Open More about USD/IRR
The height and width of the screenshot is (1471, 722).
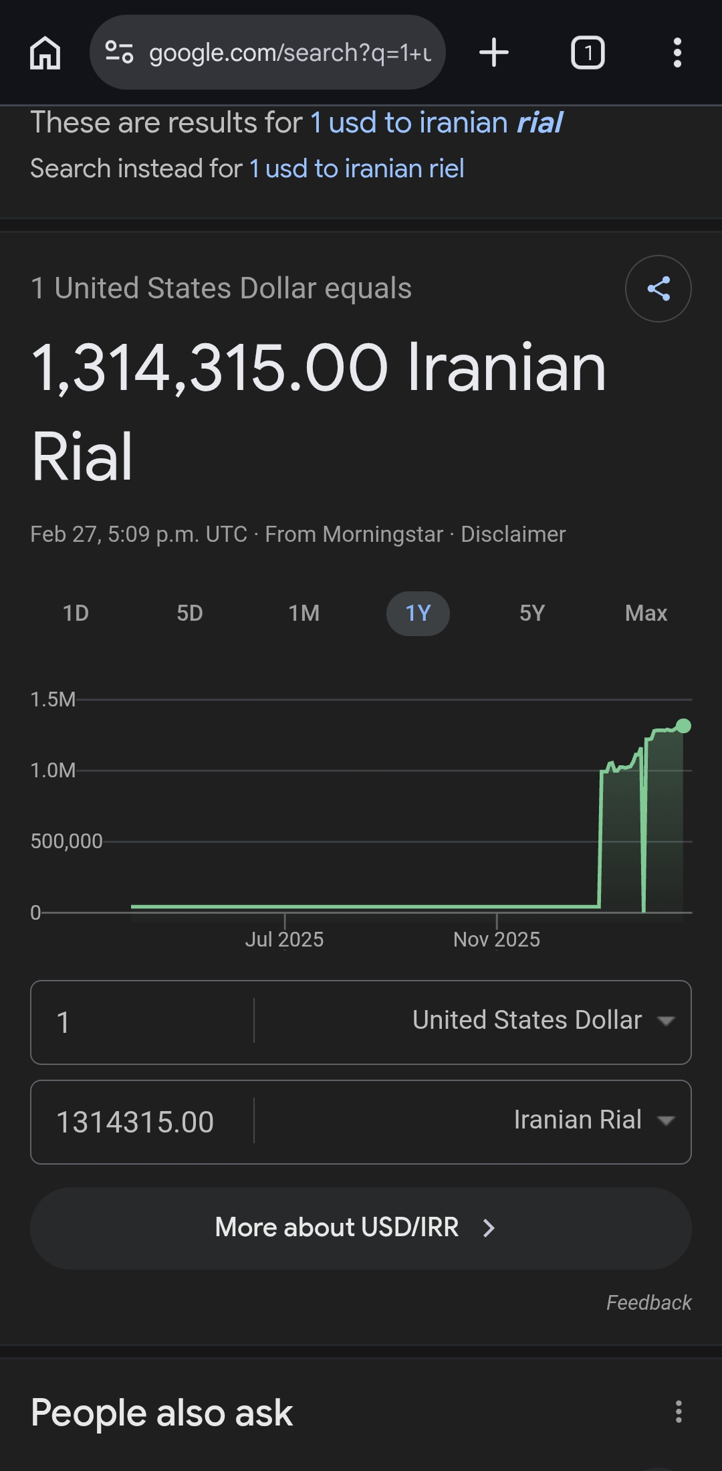click(x=361, y=1229)
